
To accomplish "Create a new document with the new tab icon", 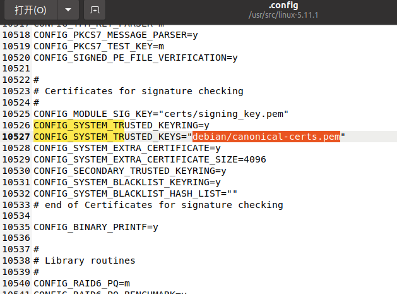I will point(95,10).
